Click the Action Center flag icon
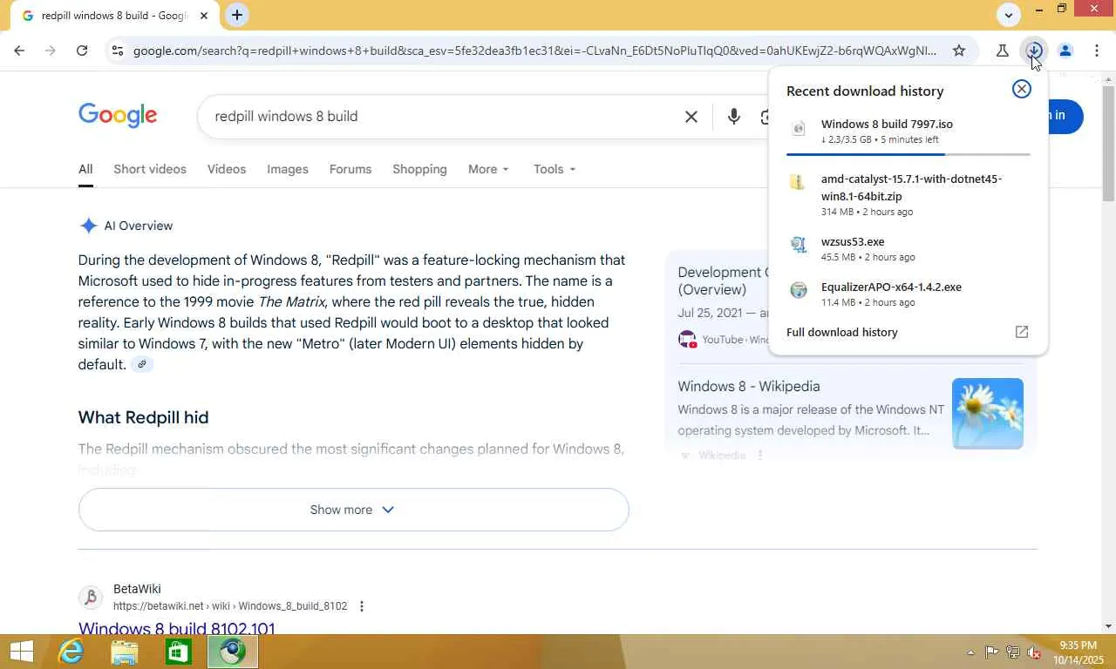 (x=992, y=652)
